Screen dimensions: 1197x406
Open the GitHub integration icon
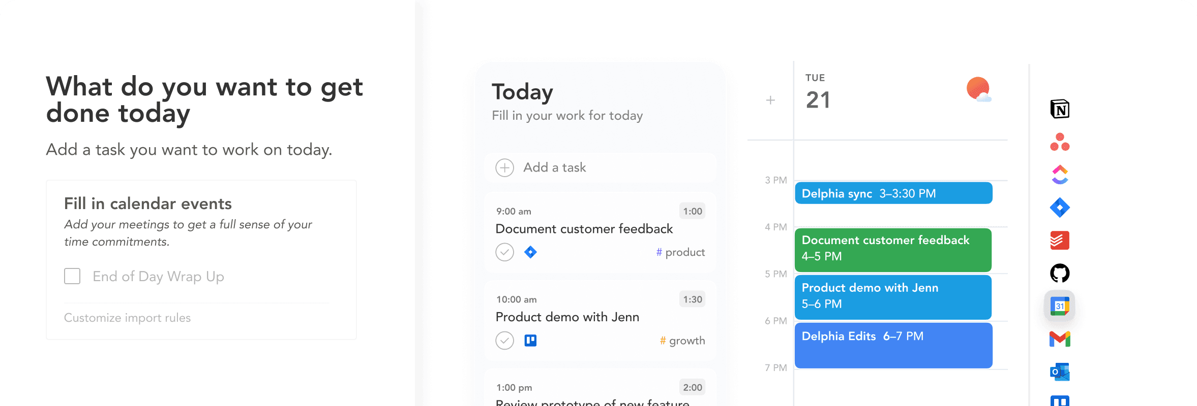pos(1060,273)
